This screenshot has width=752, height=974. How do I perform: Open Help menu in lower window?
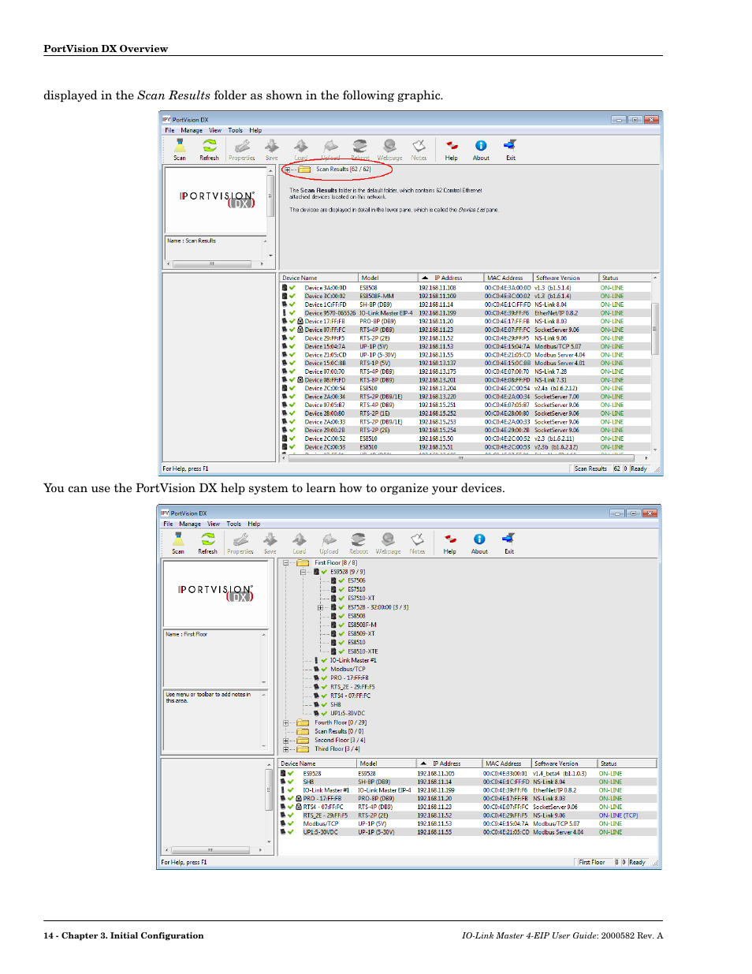point(254,524)
